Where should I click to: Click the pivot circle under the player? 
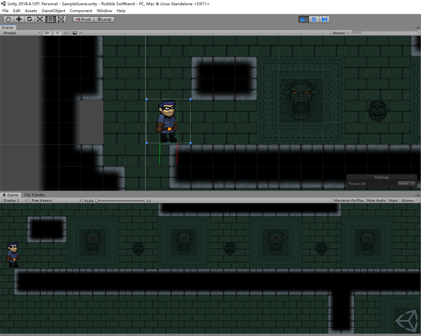click(169, 143)
